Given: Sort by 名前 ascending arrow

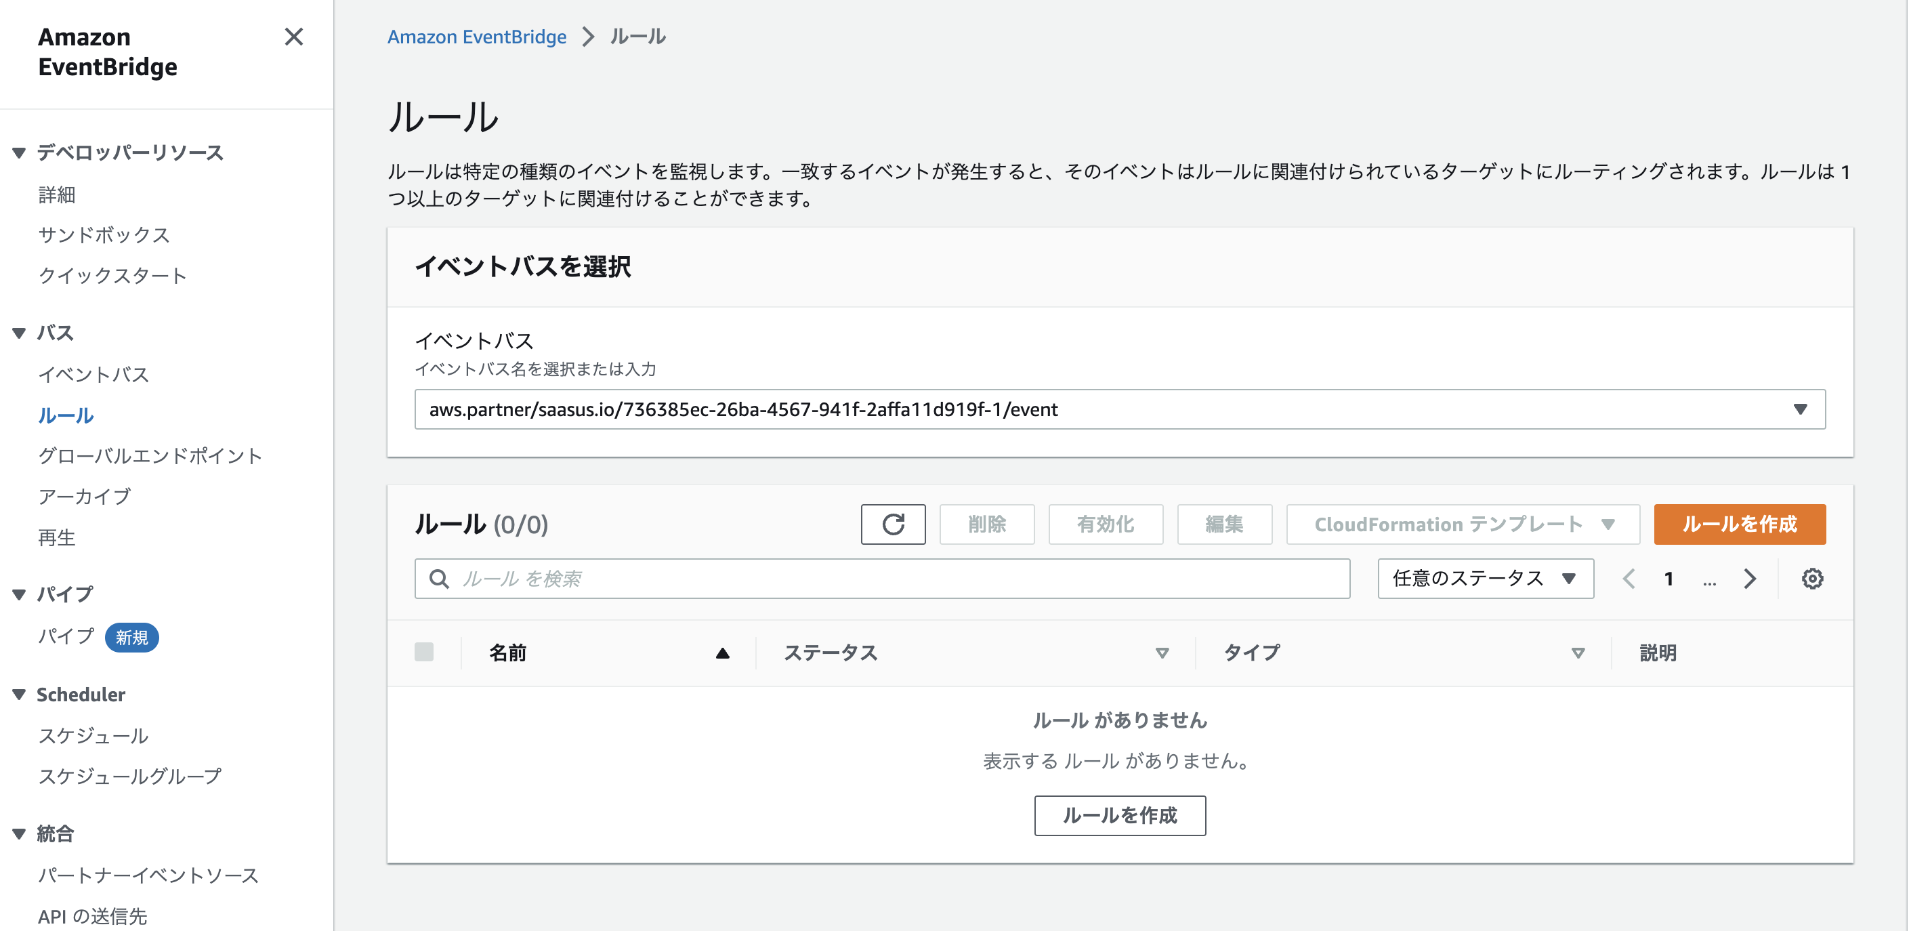Looking at the screenshot, I should point(723,653).
